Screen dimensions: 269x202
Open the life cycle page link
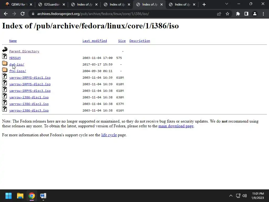(109, 135)
